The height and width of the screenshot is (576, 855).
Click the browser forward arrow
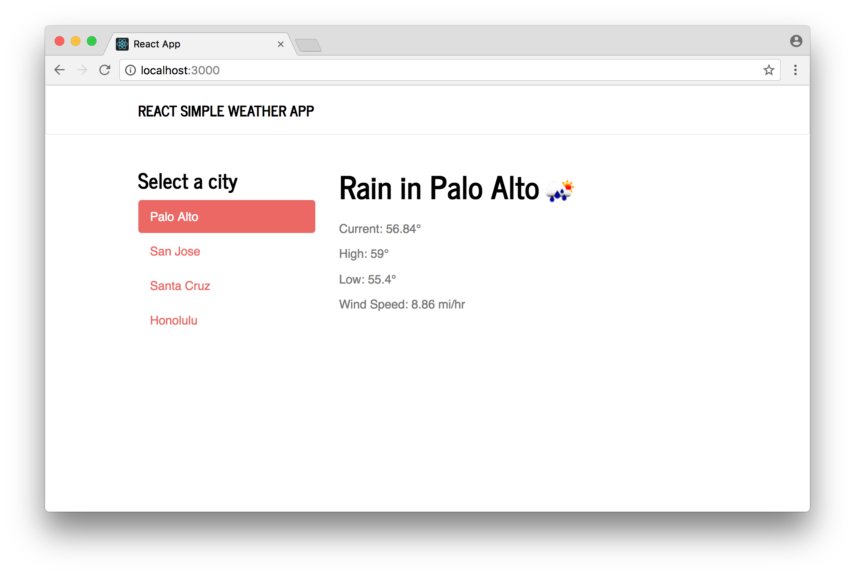pyautogui.click(x=82, y=70)
